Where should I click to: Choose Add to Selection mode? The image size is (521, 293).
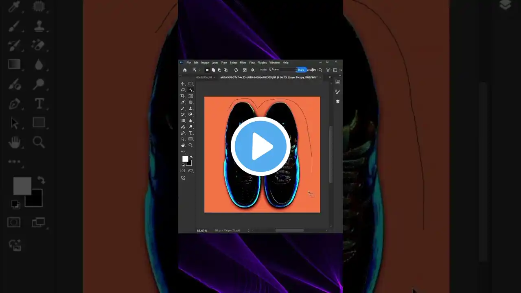(213, 70)
